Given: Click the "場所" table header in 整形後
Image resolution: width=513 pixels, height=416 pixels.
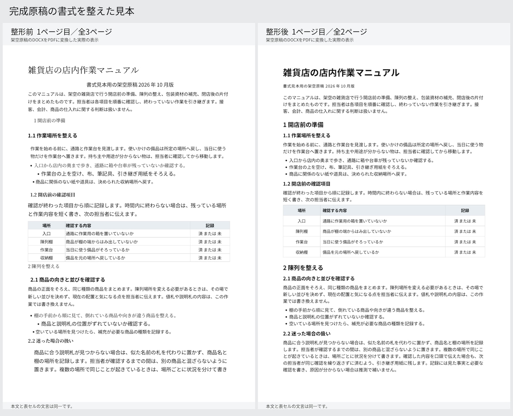Looking at the screenshot, I should pos(301,211).
